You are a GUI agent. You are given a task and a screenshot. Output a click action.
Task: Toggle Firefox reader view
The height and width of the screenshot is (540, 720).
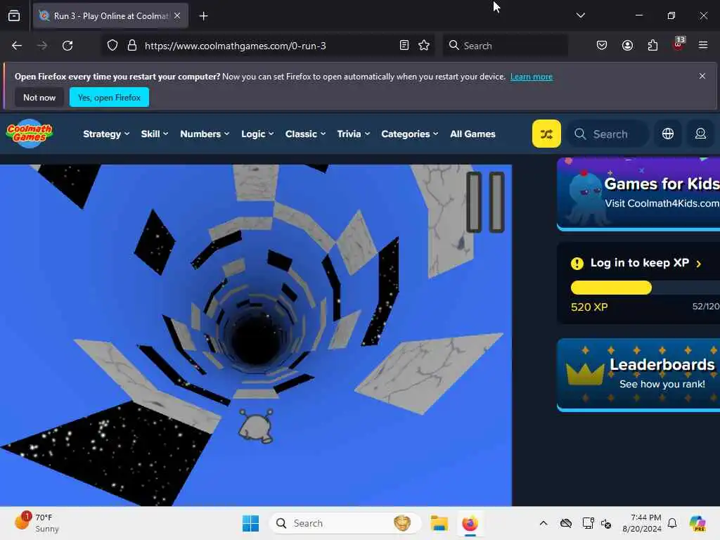(404, 46)
